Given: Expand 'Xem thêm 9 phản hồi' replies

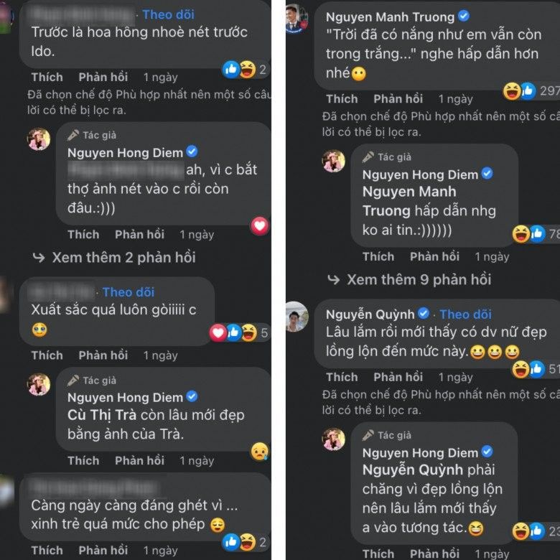Looking at the screenshot, I should [410, 279].
